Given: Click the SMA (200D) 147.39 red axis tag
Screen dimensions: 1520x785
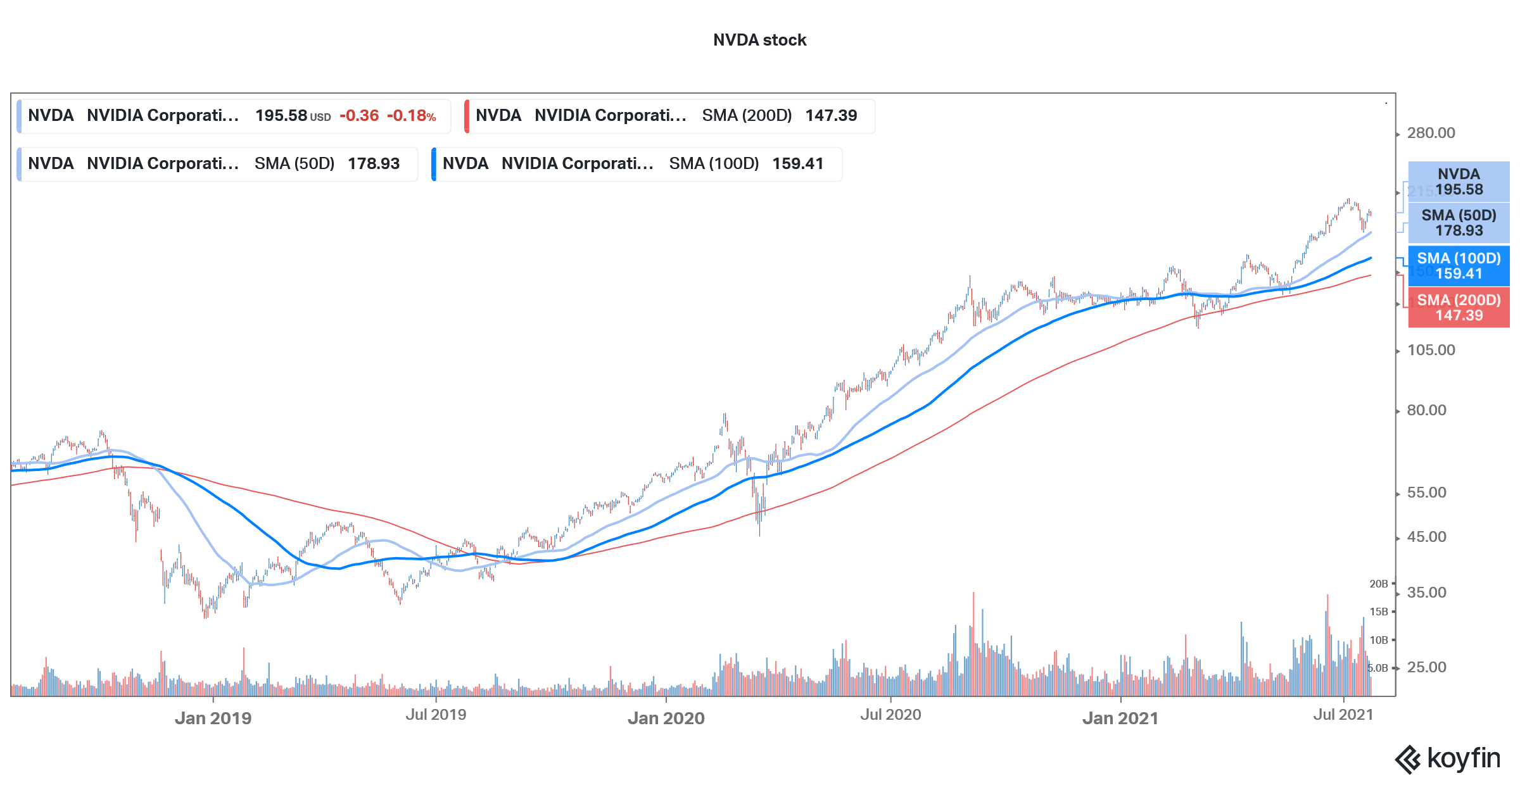Looking at the screenshot, I should pos(1459,308).
